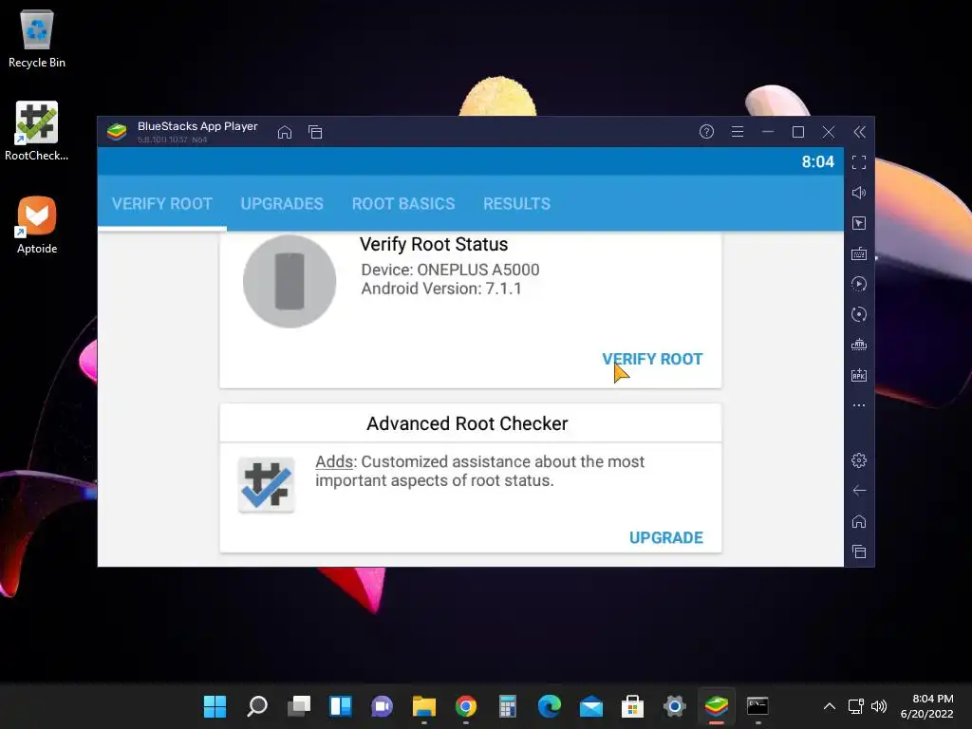This screenshot has width=972, height=729.
Task: Open Command Prompt from taskbar
Action: click(x=757, y=706)
